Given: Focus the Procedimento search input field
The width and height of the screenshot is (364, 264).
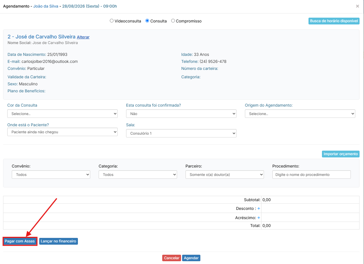Looking at the screenshot, I should pos(312,175).
